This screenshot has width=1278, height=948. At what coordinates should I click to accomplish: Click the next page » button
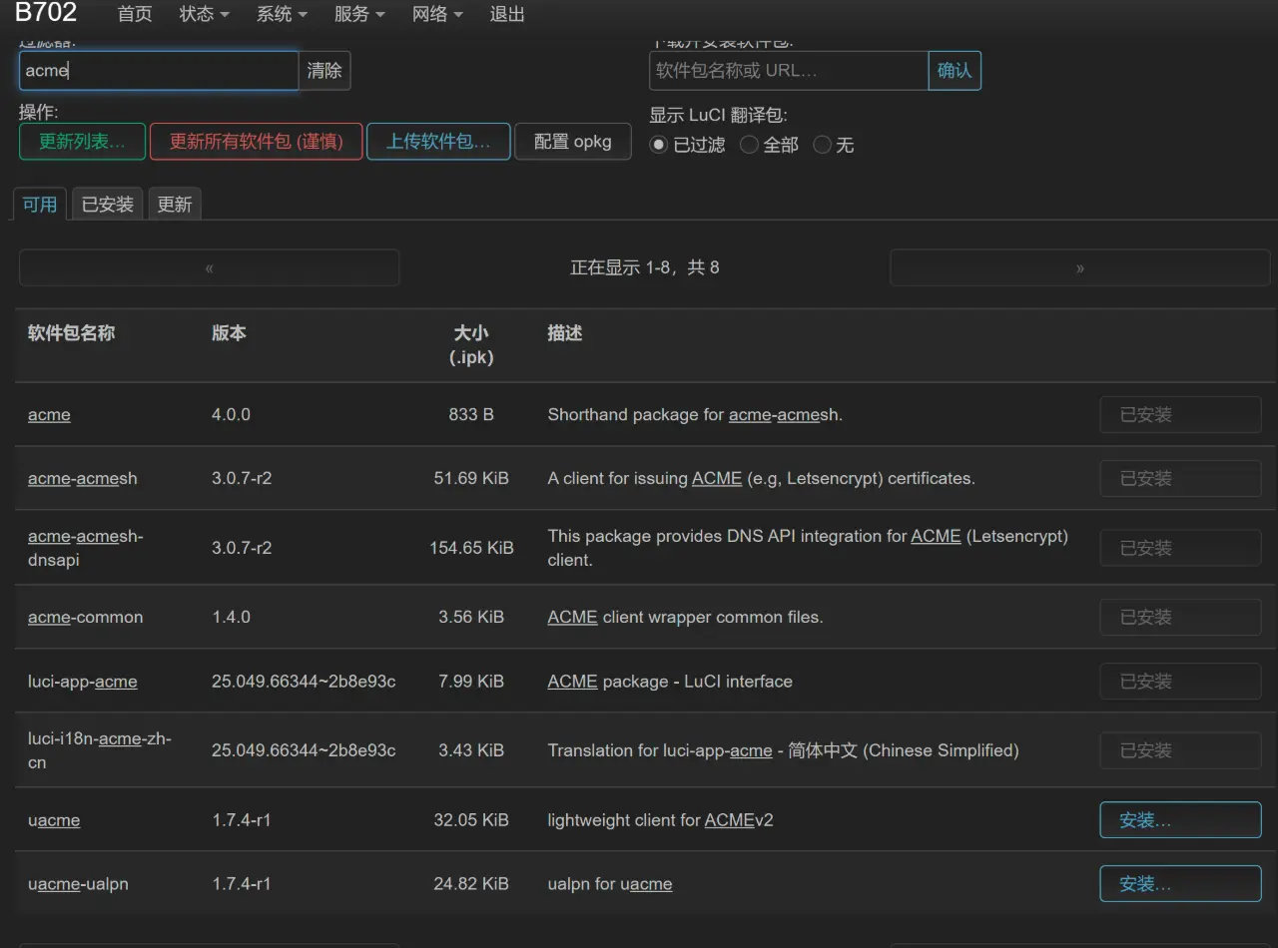1079,267
